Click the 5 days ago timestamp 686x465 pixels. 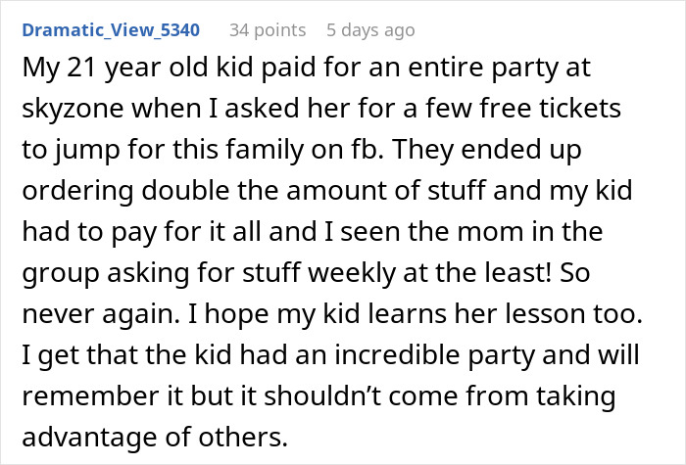point(371,30)
